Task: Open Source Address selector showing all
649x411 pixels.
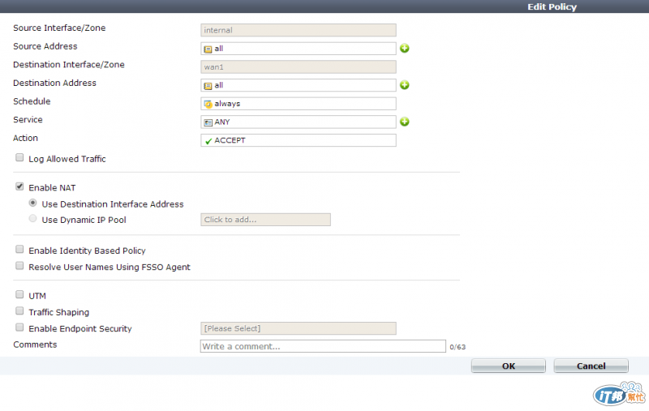Action: point(299,49)
